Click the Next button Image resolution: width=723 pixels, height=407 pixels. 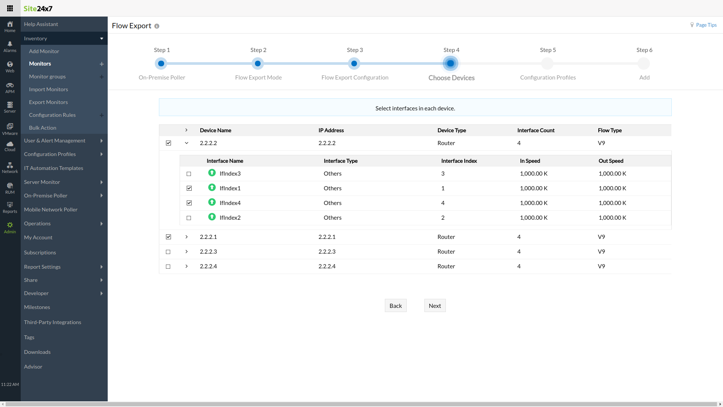pos(435,306)
